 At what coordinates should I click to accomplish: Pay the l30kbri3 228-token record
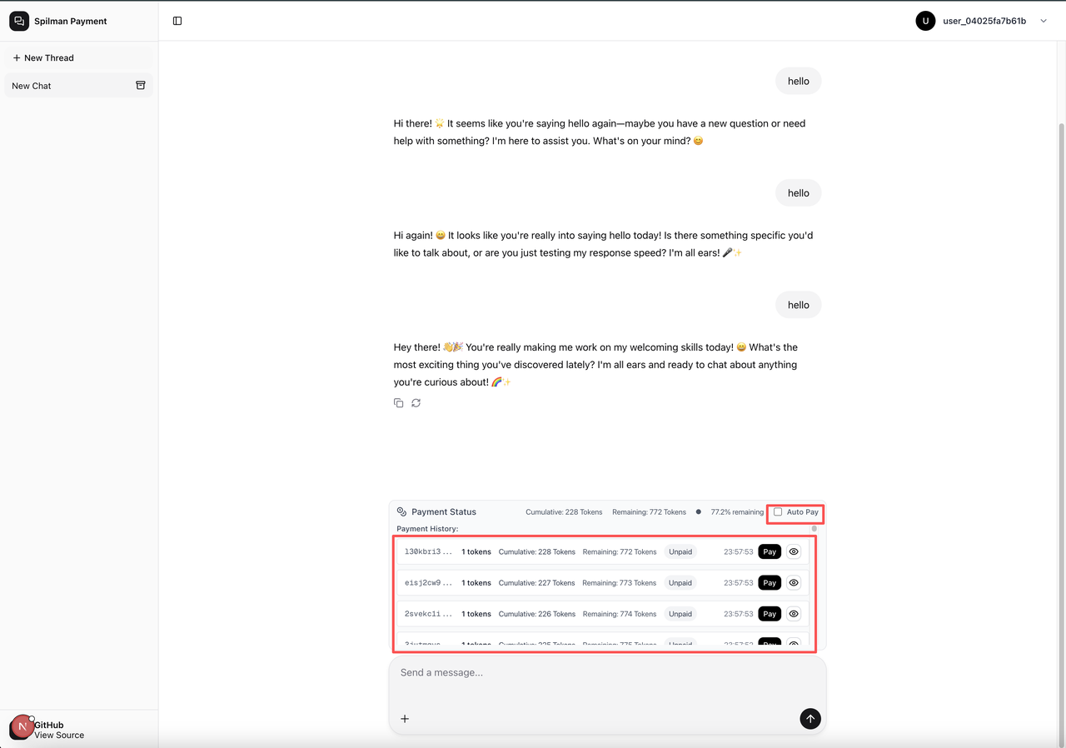[770, 551]
